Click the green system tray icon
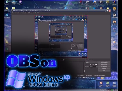Screen dimensions: 122x91 (x=112, y=90)
